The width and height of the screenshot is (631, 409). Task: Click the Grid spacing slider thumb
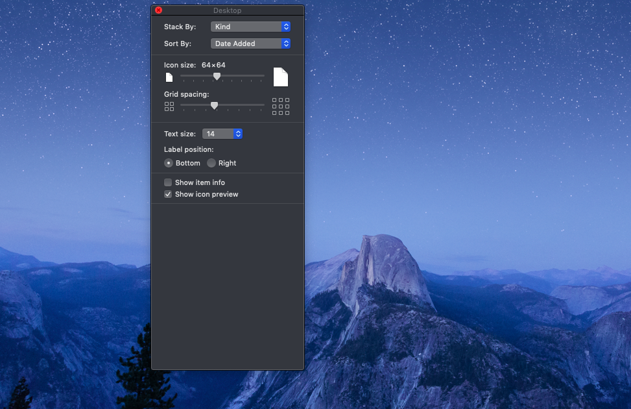[x=214, y=105]
